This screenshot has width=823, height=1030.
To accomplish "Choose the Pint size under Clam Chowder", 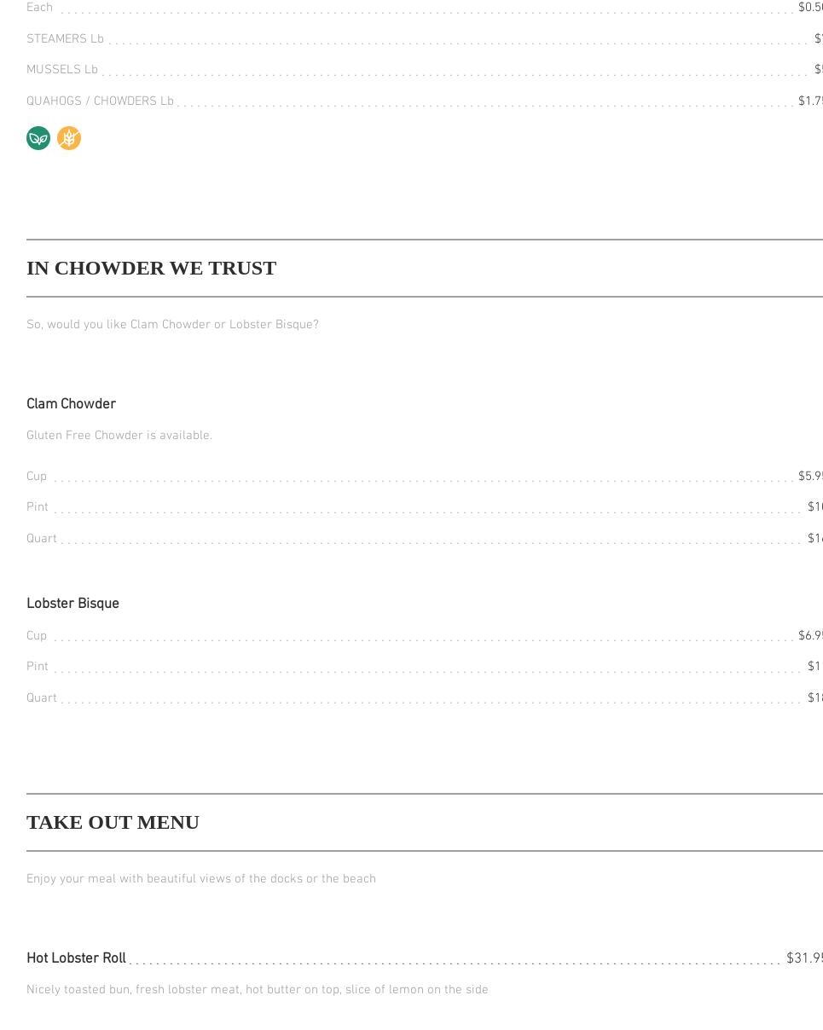I will (38, 507).
